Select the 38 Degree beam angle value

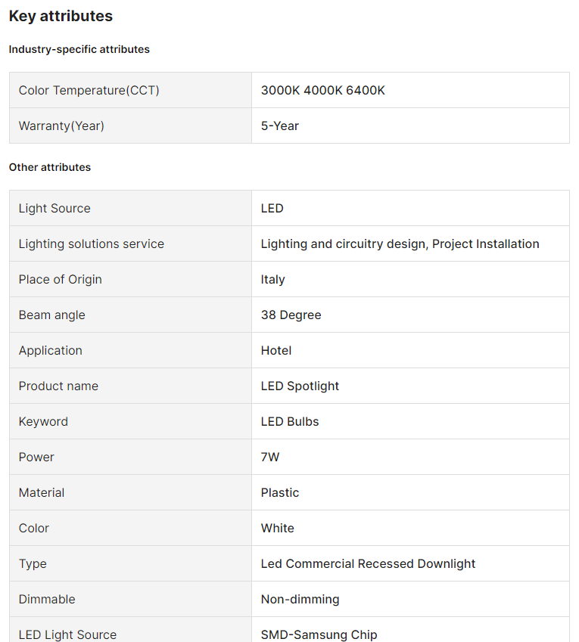[291, 315]
